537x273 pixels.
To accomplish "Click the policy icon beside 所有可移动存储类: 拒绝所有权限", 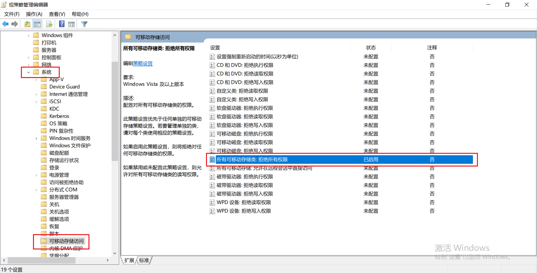I will [213, 160].
